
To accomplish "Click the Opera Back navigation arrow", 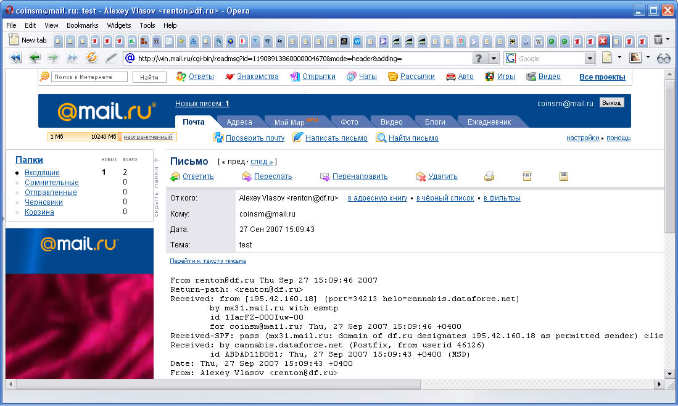I will (x=35, y=58).
